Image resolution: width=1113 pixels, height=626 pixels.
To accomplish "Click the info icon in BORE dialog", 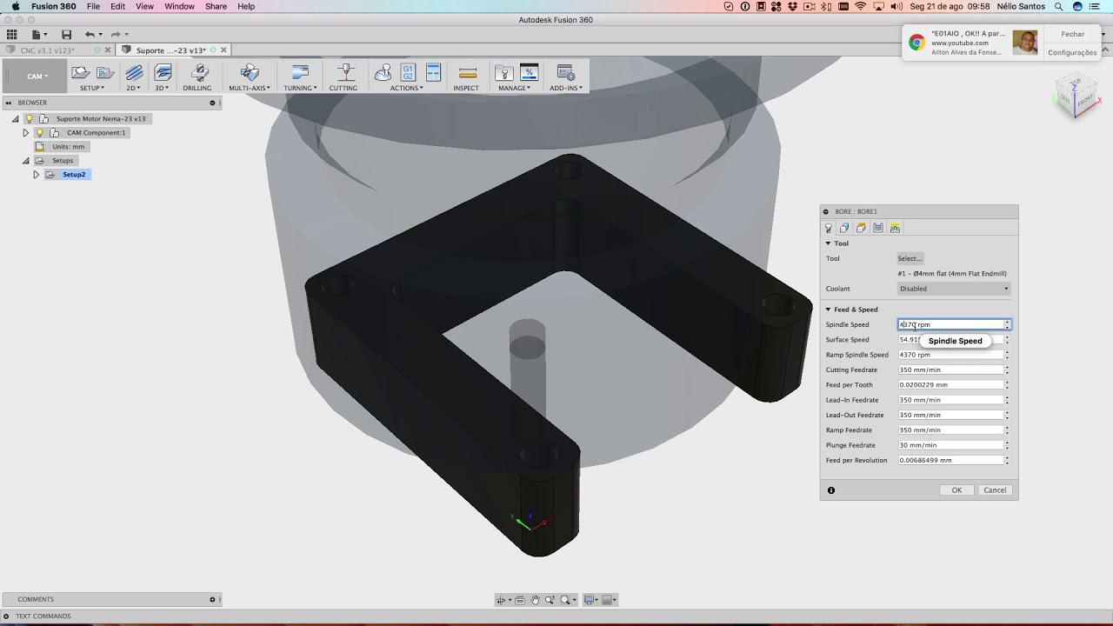I will pos(831,490).
